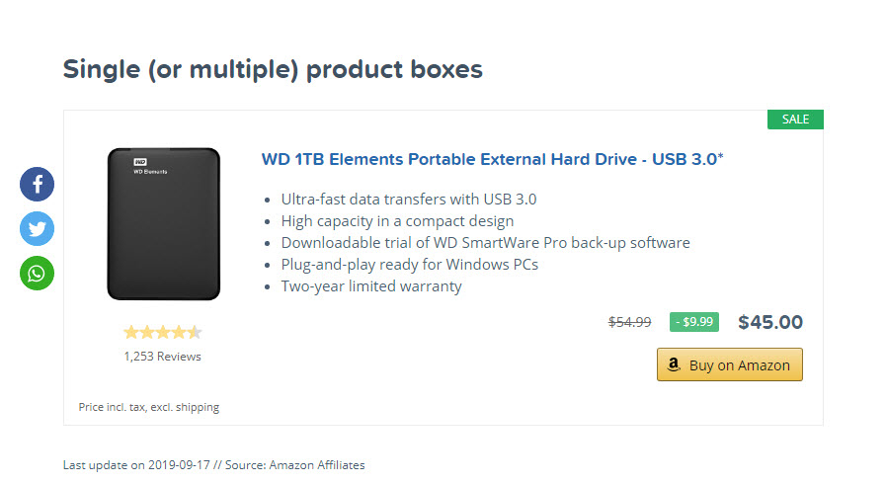Click the Amazon logo on buy button
The width and height of the screenshot is (886, 484).
[673, 364]
